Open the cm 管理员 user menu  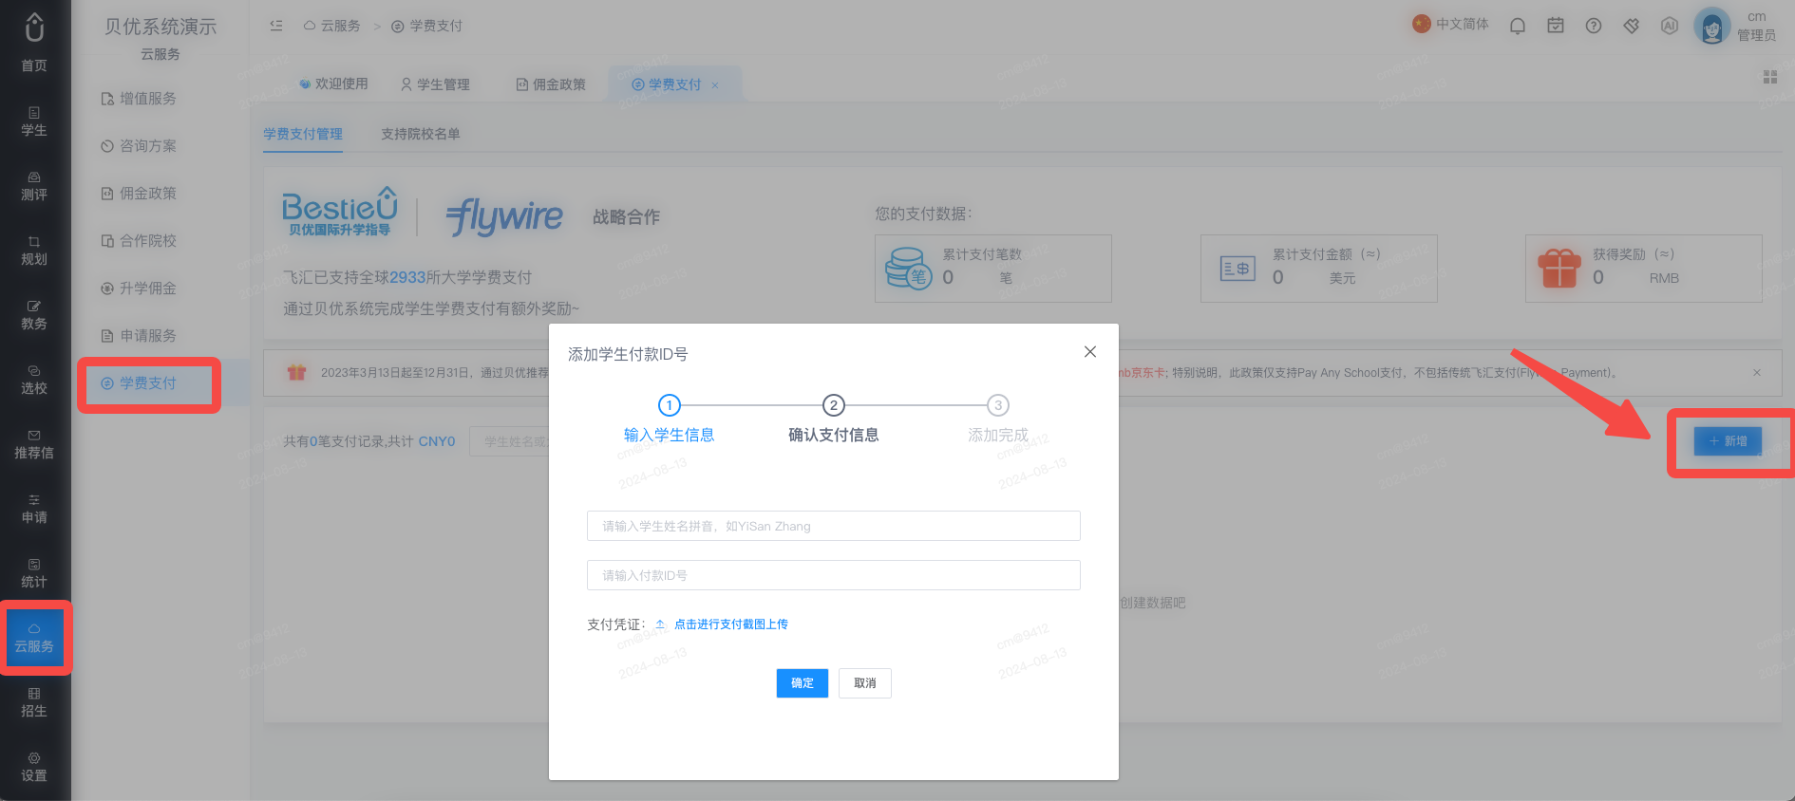pos(1736,26)
